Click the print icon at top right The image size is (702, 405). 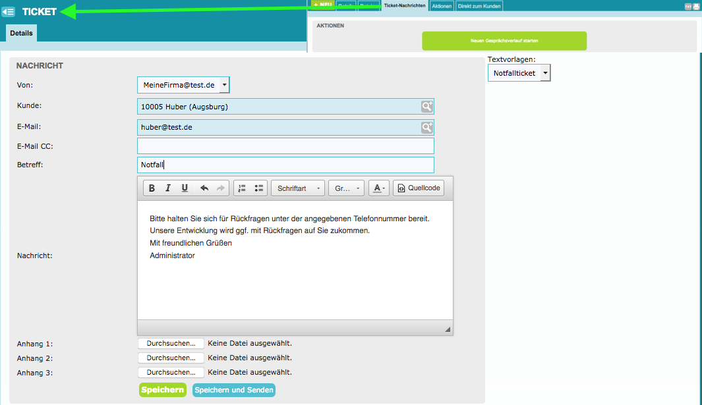(x=696, y=6)
